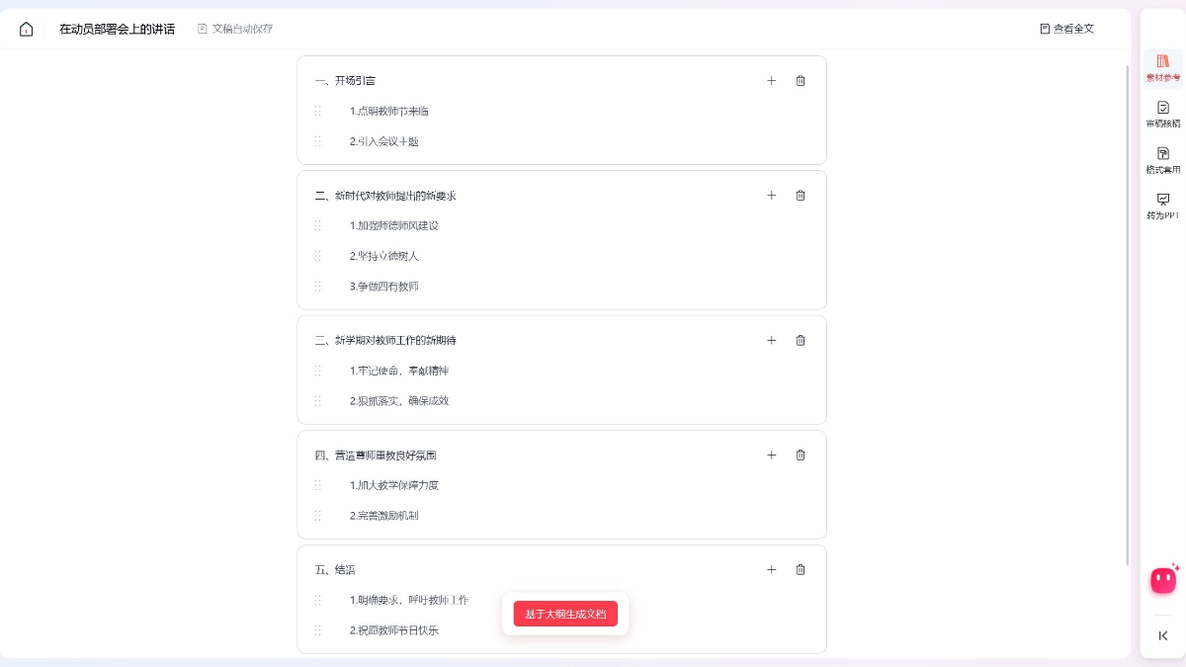
Task: Open the robot assistant icon at bottom right
Action: (x=1162, y=580)
